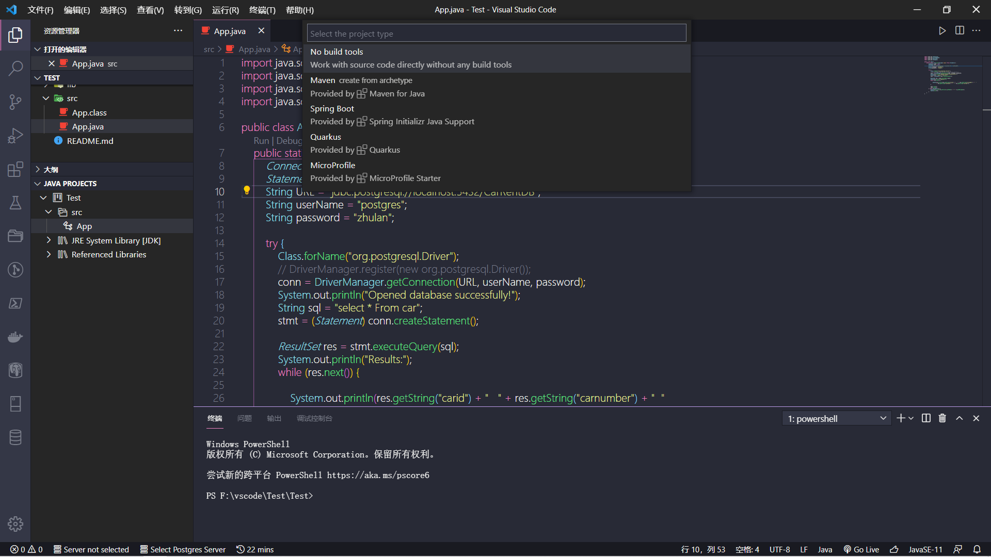Open the Run and Debug view
The width and height of the screenshot is (991, 557).
point(15,136)
